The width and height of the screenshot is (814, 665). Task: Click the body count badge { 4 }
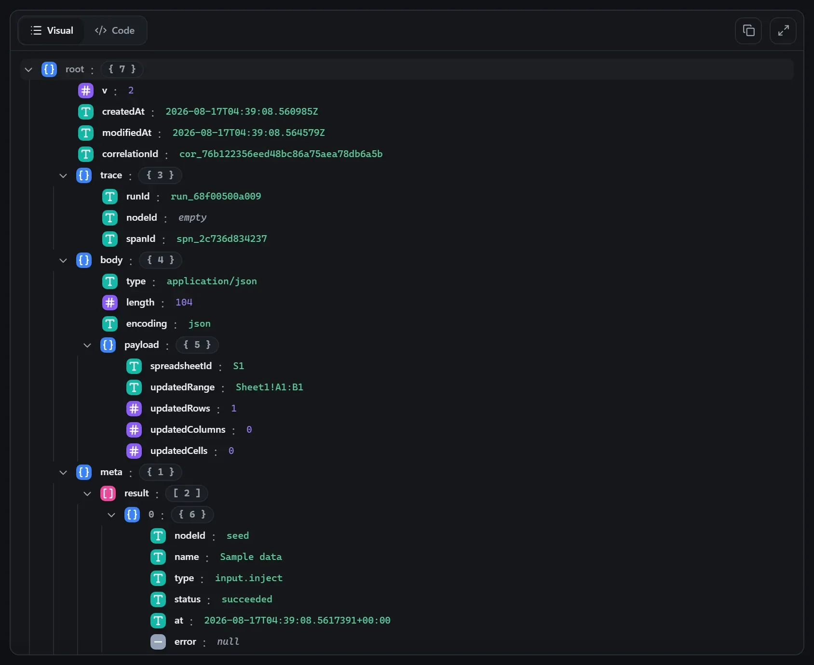(x=161, y=260)
